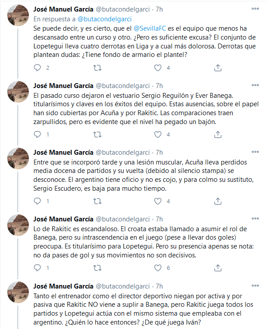Open the @SevillaFC mention link
Screen dimensions: 266x329
(x=150, y=28)
